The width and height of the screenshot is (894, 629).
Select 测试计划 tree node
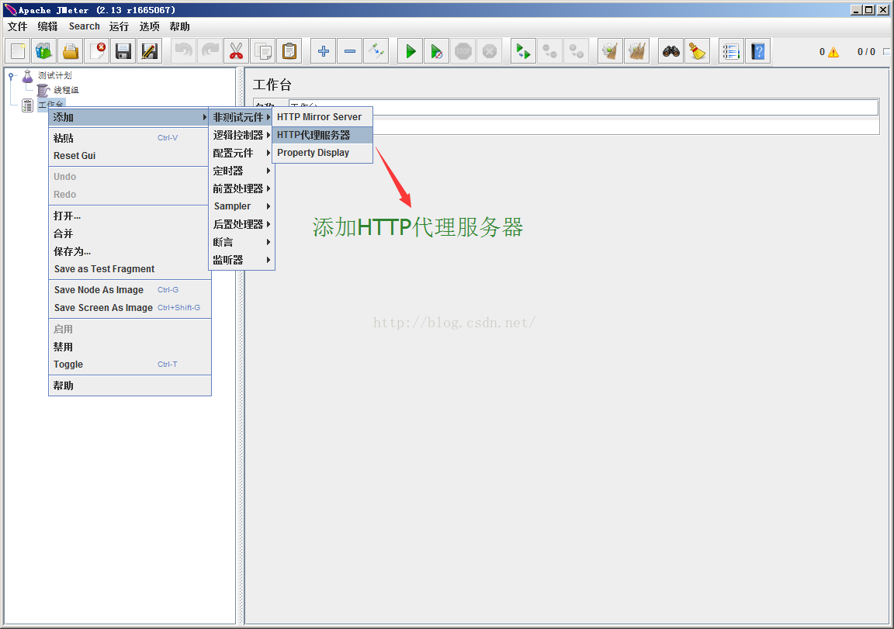pyautogui.click(x=55, y=75)
